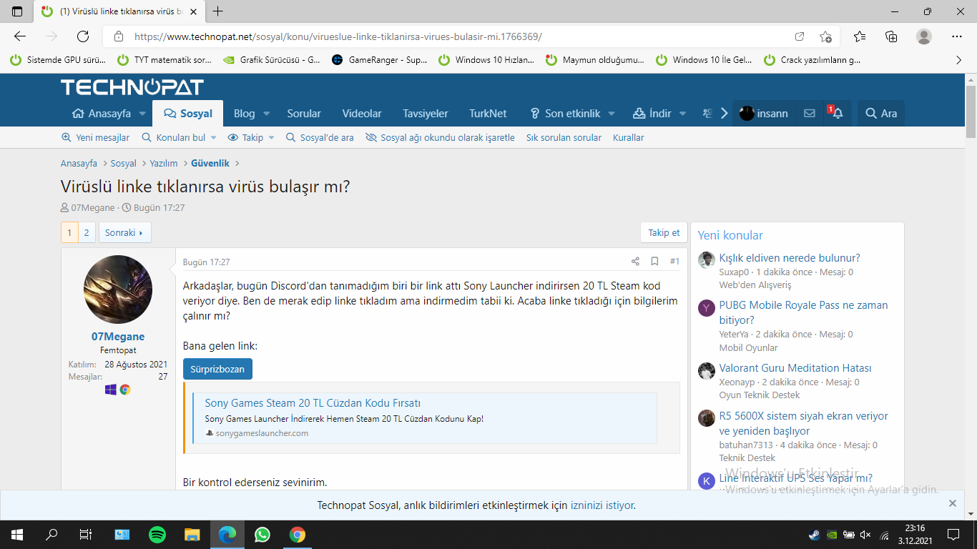This screenshot has height=549, width=977.
Task: Open the inbox envelope icon
Action: click(810, 113)
